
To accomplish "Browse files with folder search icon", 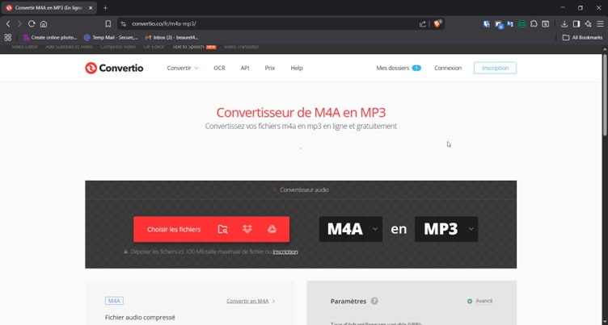I will click(222, 229).
